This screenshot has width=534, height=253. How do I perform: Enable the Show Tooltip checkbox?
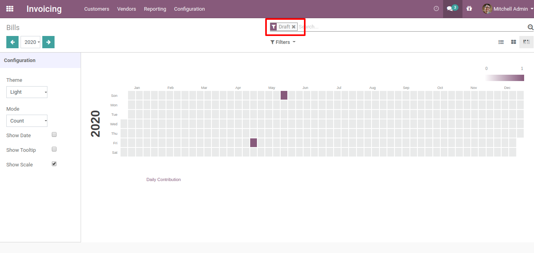point(54,149)
